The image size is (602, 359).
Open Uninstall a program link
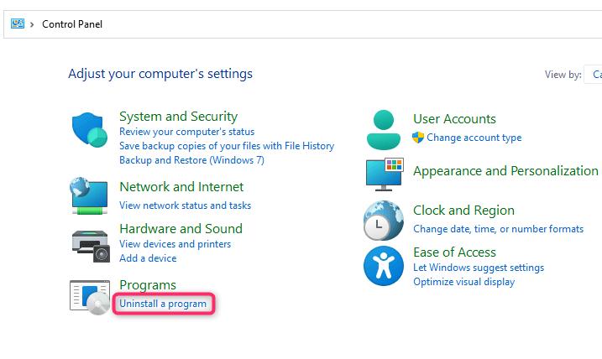click(163, 304)
